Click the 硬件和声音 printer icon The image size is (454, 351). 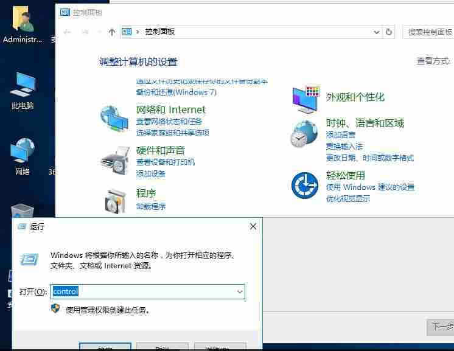click(115, 161)
